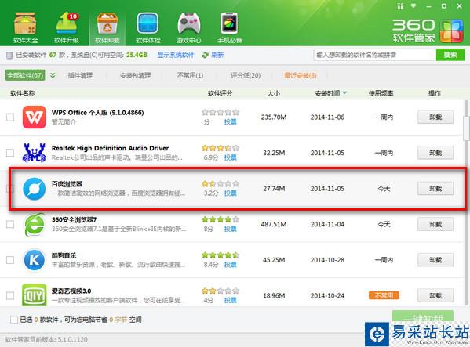The height and width of the screenshot is (347, 470).
Task: Click the 360安全浏览器7 green e icon
Action: click(x=35, y=224)
